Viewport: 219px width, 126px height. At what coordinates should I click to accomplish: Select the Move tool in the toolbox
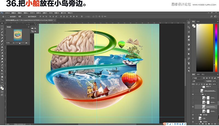point(2,23)
